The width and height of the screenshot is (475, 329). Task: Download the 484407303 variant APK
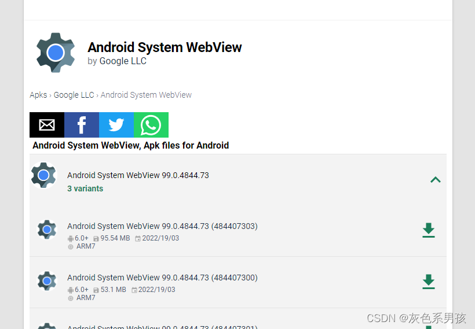[429, 230]
